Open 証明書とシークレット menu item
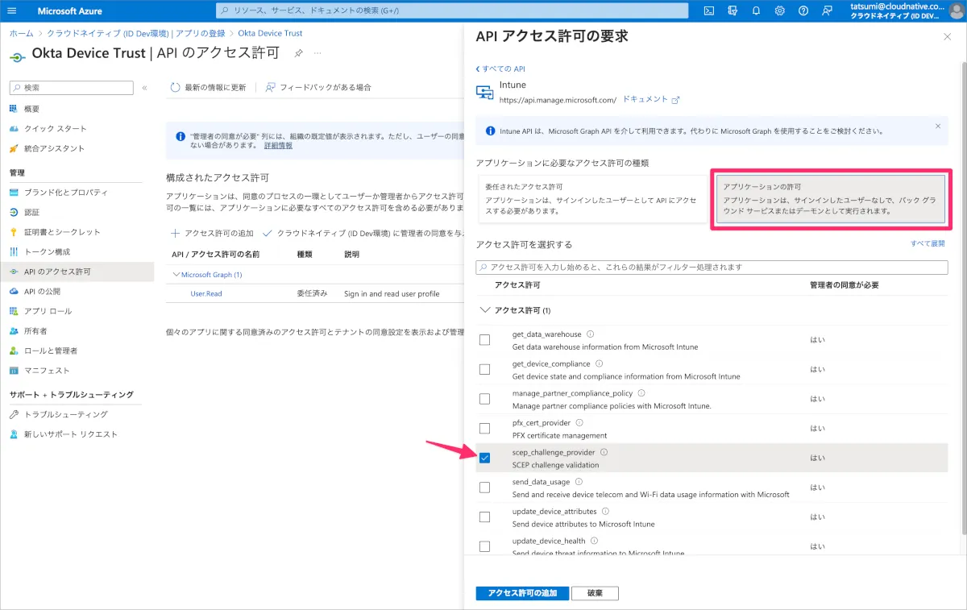The width and height of the screenshot is (967, 610). click(x=62, y=232)
